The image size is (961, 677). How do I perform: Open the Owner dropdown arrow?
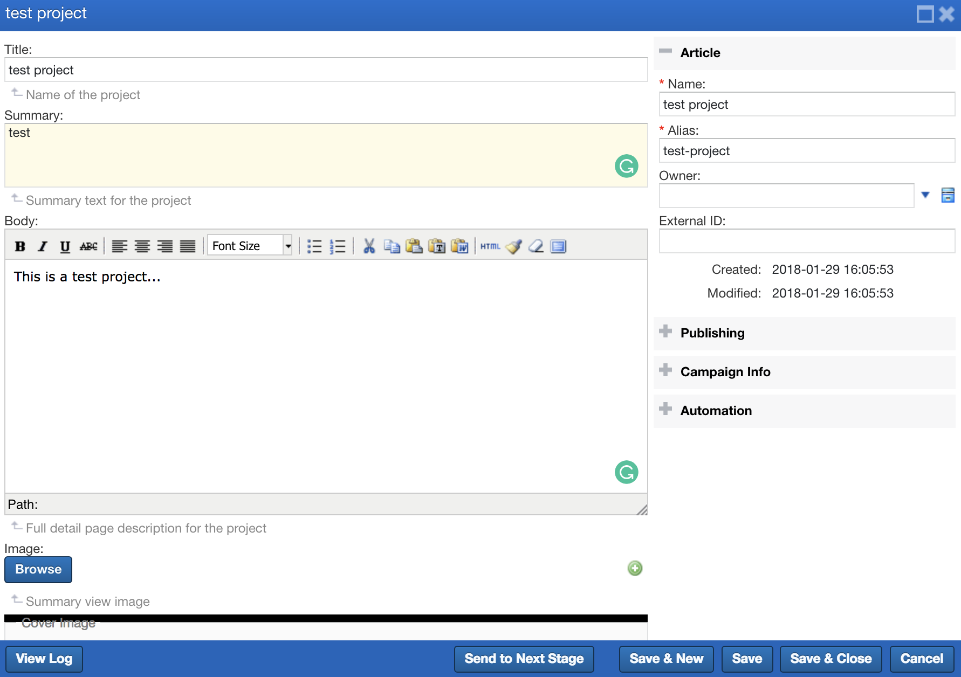tap(925, 195)
